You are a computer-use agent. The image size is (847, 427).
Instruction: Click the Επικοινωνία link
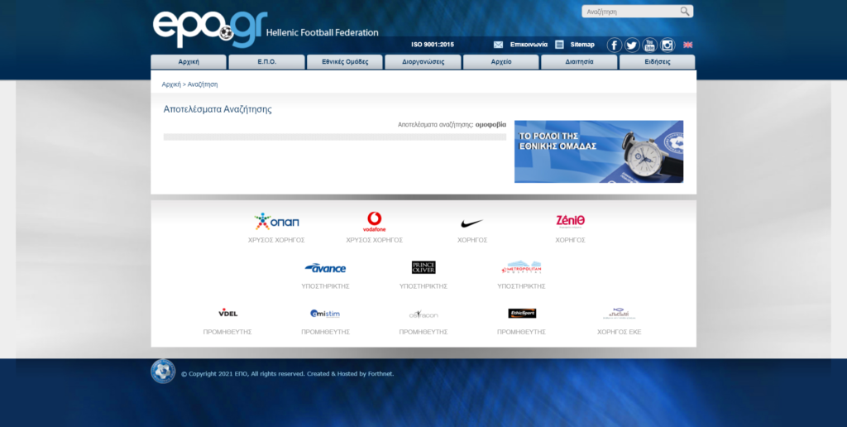(529, 45)
